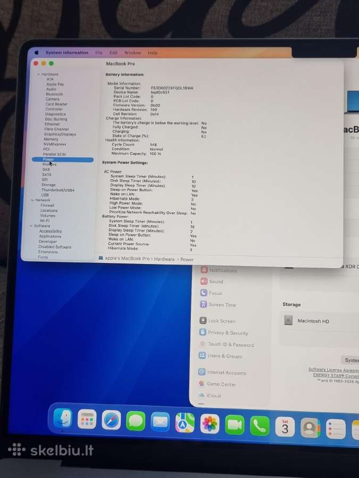Open the Apple menu

(x=37, y=53)
